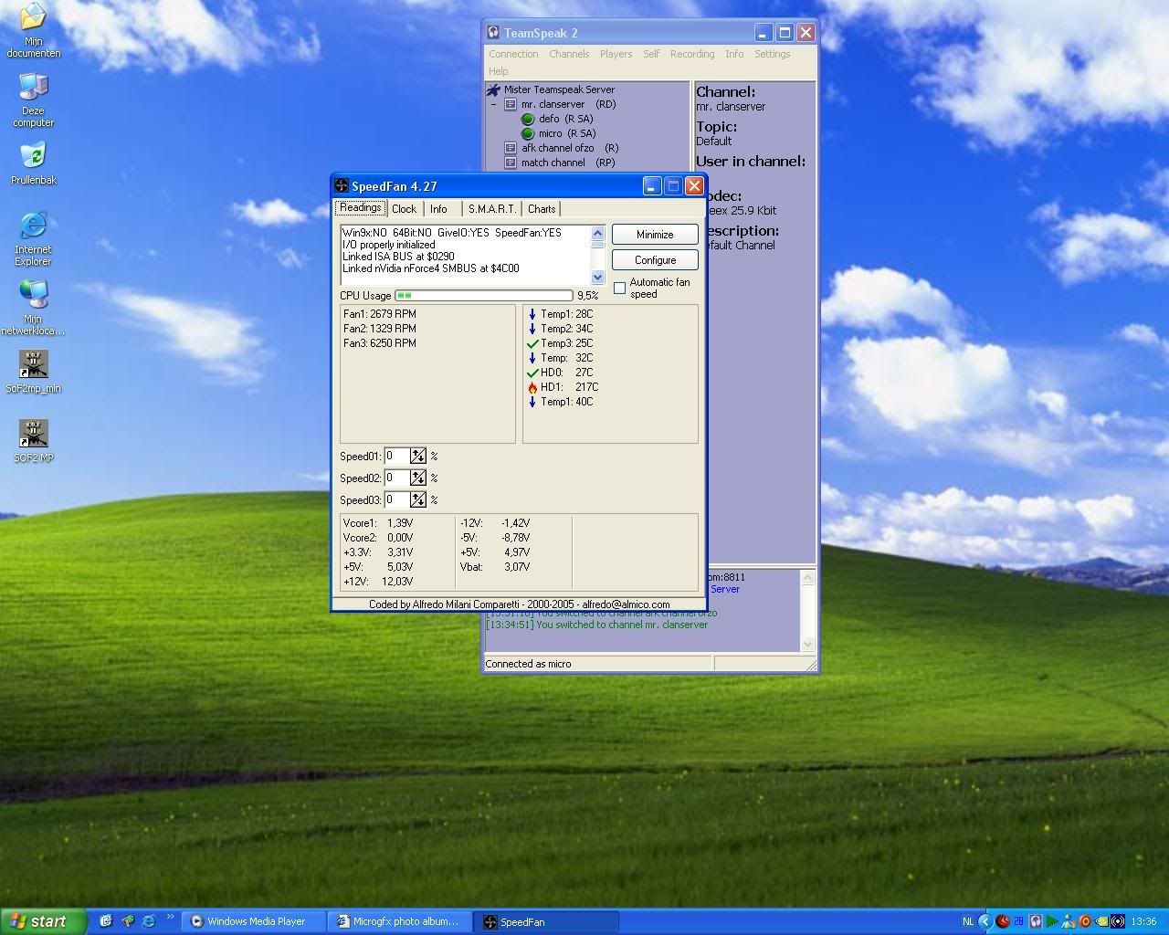Click the SpeedFan Minimize text button
This screenshot has height=935, width=1169.
tap(655, 235)
